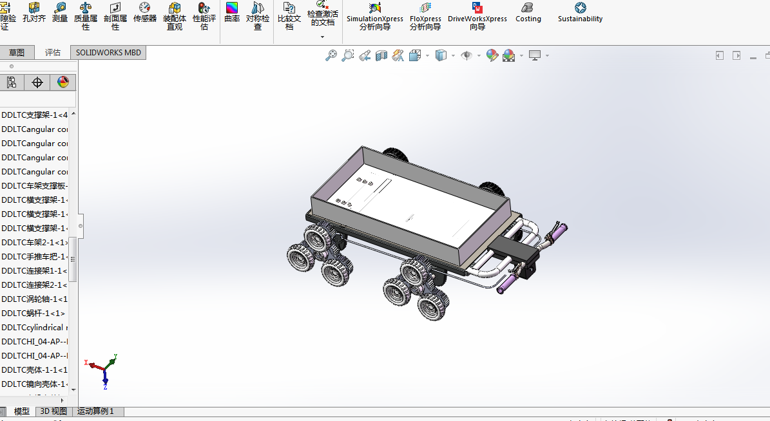The height and width of the screenshot is (421, 770).
Task: Click feature tree scrollbar down arrow
Action: (x=73, y=389)
